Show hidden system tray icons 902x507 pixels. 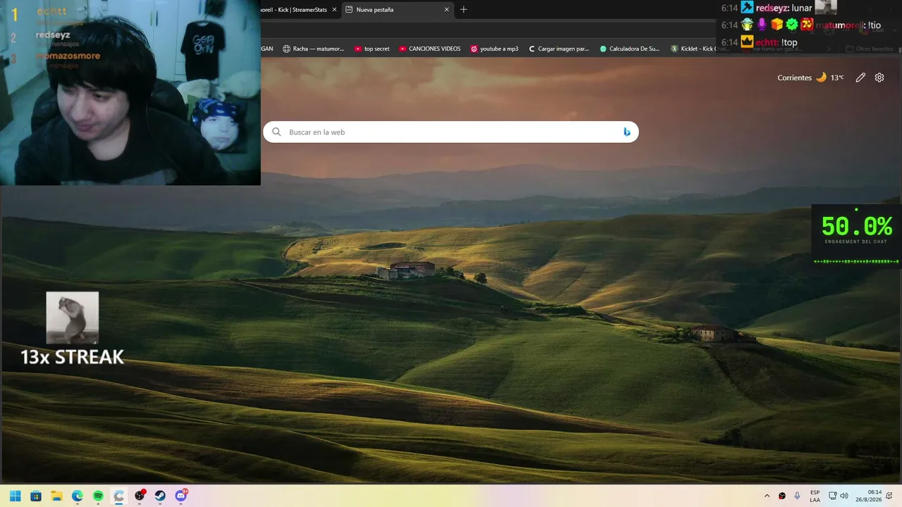[767, 496]
